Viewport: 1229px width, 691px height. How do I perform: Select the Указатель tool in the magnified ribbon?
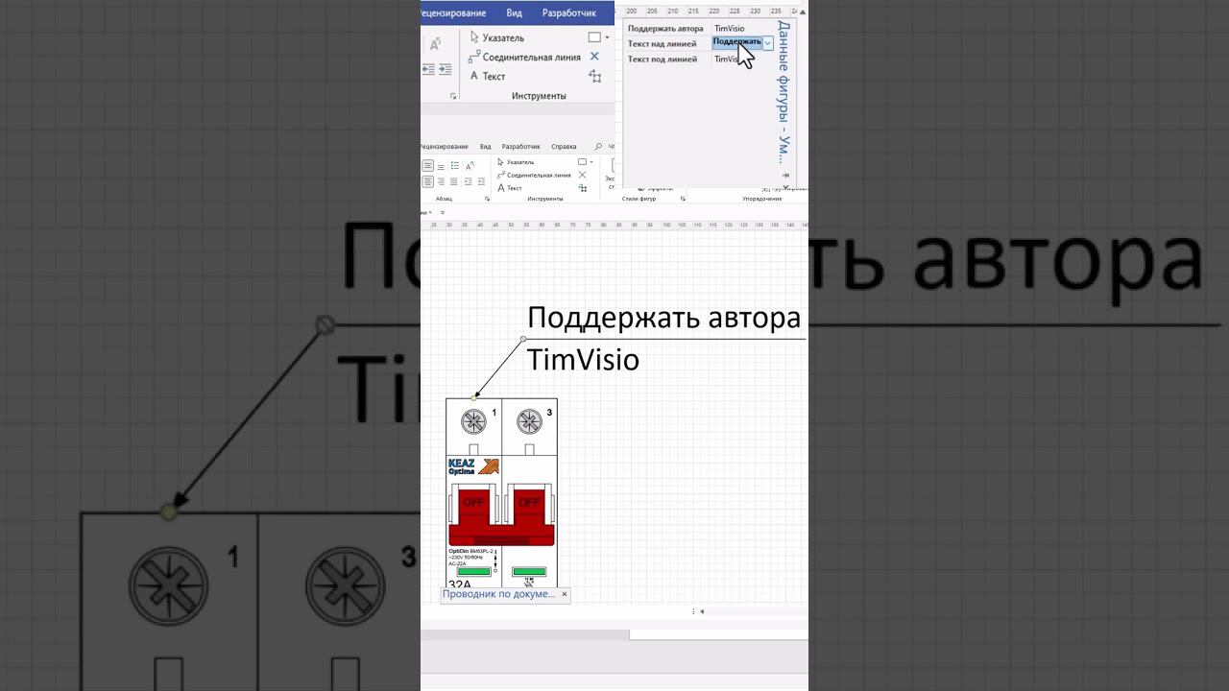(497, 37)
